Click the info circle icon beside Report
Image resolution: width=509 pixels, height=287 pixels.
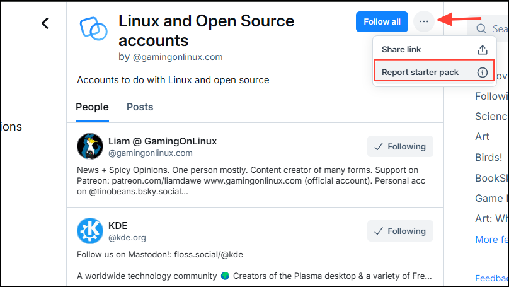point(483,72)
